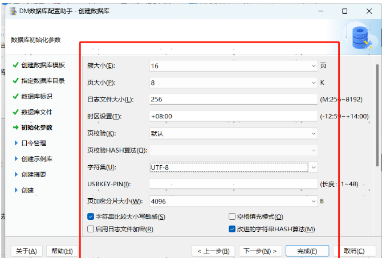
Task: Go to 数据库文件 step
Action: click(37, 112)
